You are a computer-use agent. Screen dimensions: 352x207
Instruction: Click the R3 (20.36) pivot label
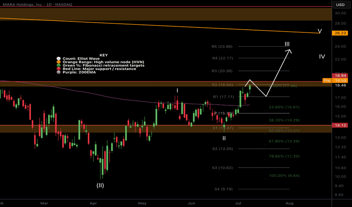pos(222,71)
